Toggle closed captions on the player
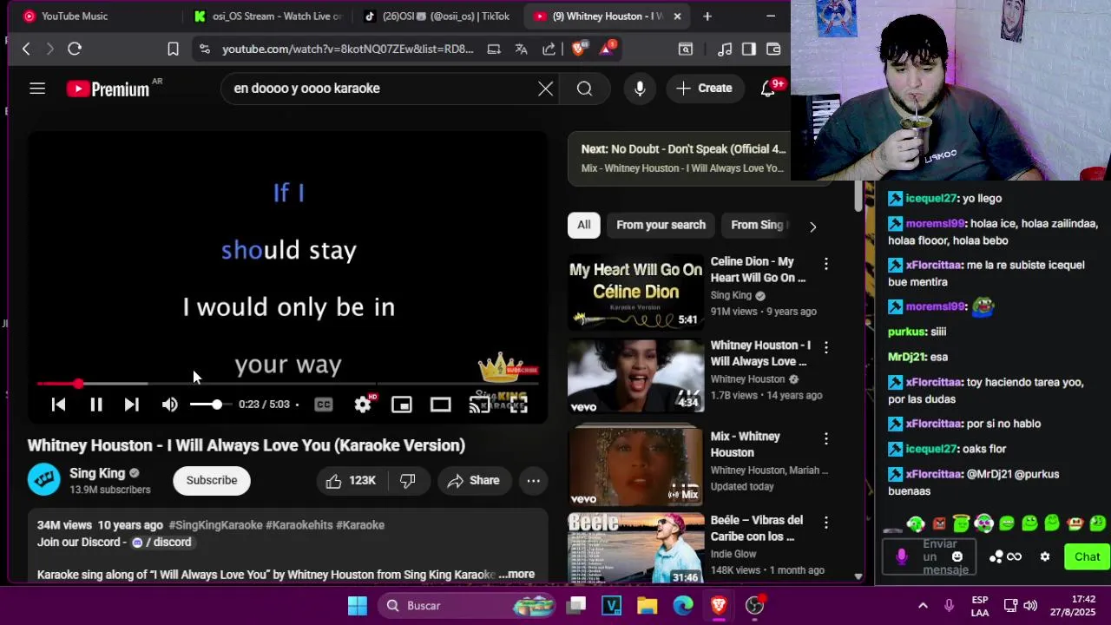 click(x=324, y=405)
